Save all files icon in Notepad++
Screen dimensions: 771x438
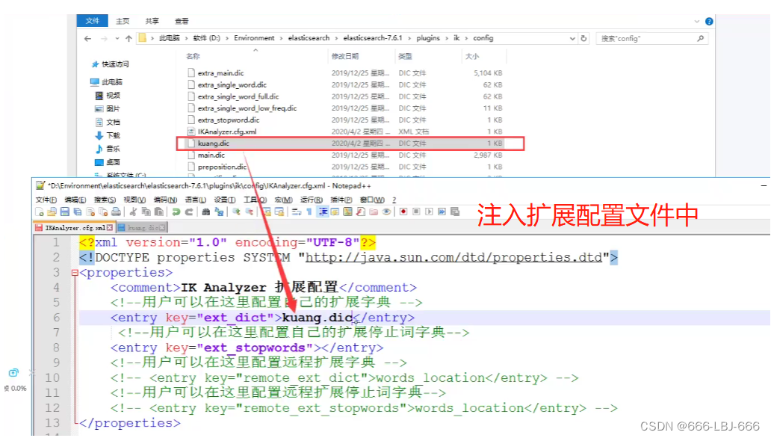pos(78,212)
